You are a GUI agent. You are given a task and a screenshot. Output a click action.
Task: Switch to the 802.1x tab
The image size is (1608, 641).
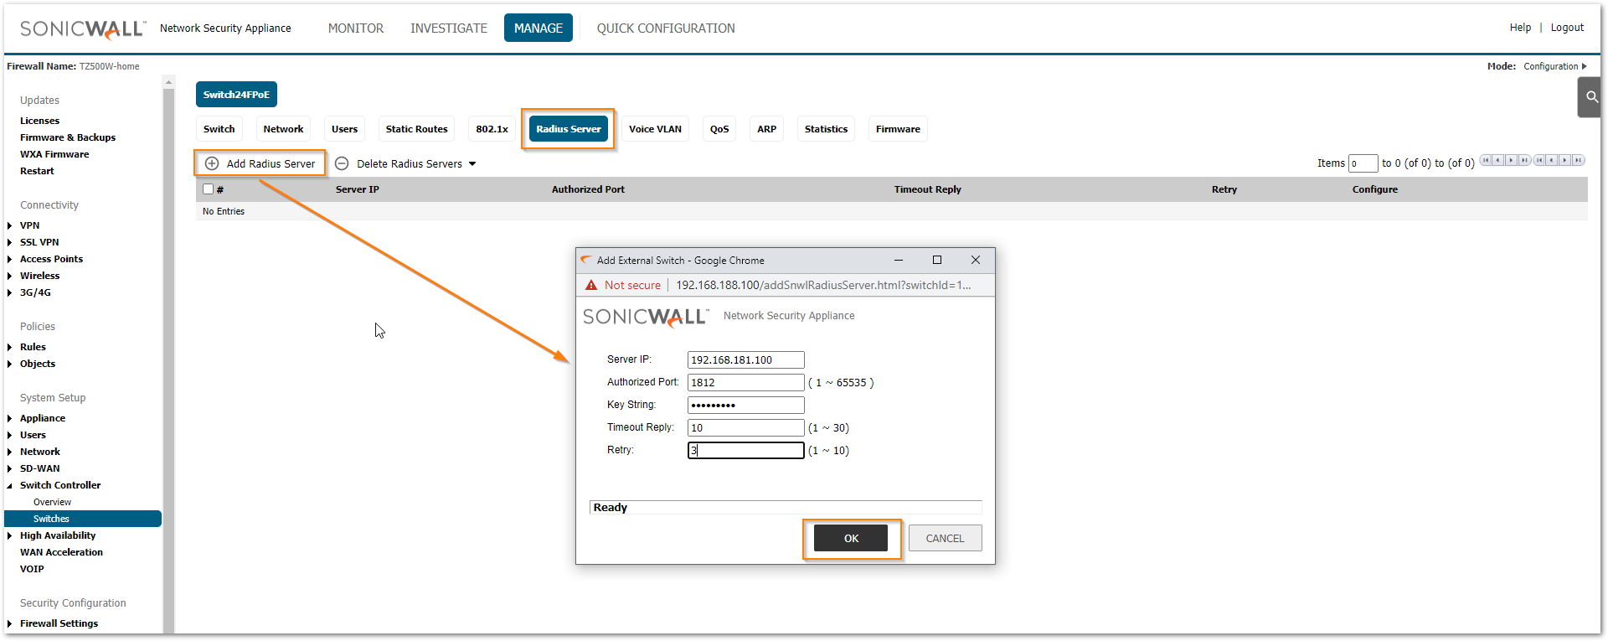[x=492, y=129]
